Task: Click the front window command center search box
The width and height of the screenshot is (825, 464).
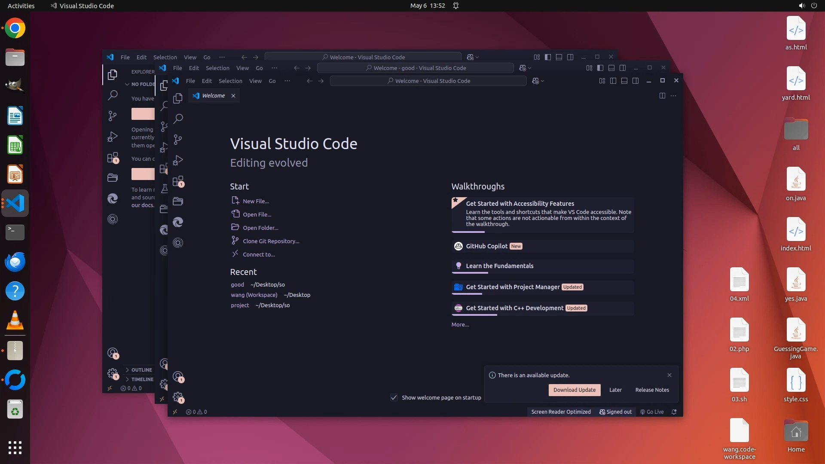Action: click(x=428, y=81)
